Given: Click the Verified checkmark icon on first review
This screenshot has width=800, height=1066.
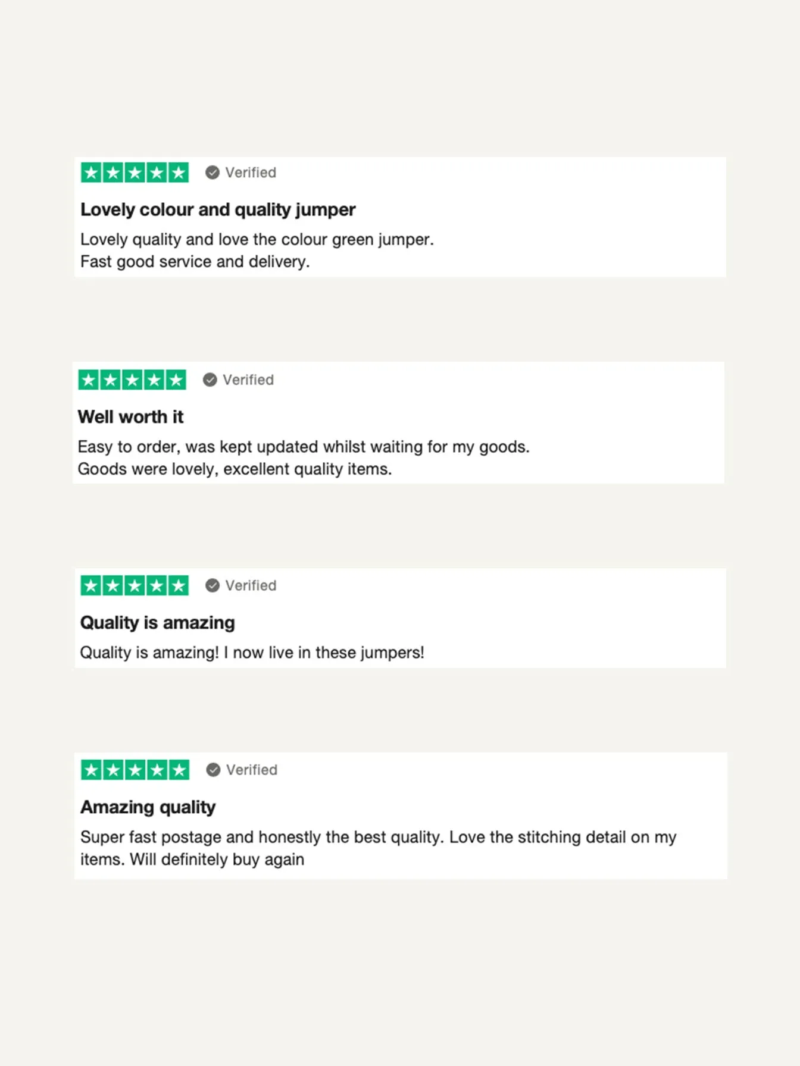Looking at the screenshot, I should click(x=212, y=173).
